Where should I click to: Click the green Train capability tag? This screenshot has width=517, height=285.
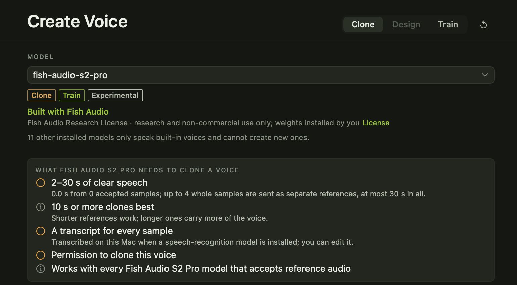tap(72, 95)
